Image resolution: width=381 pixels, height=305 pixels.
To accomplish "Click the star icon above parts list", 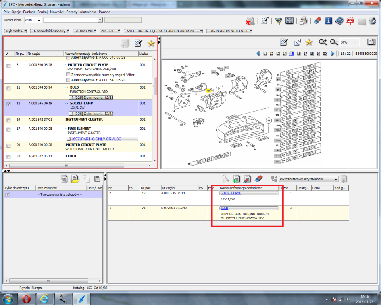I will click(151, 43).
